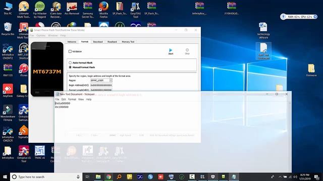Open Octoplus LG Tool desktop icon

(x=24, y=154)
